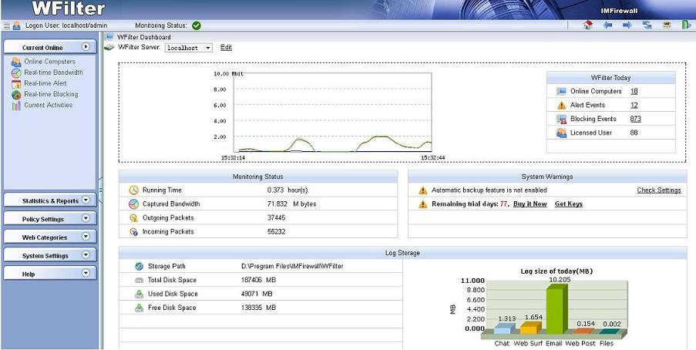
Task: Open Current Activities in sidebar
Action: (x=48, y=106)
